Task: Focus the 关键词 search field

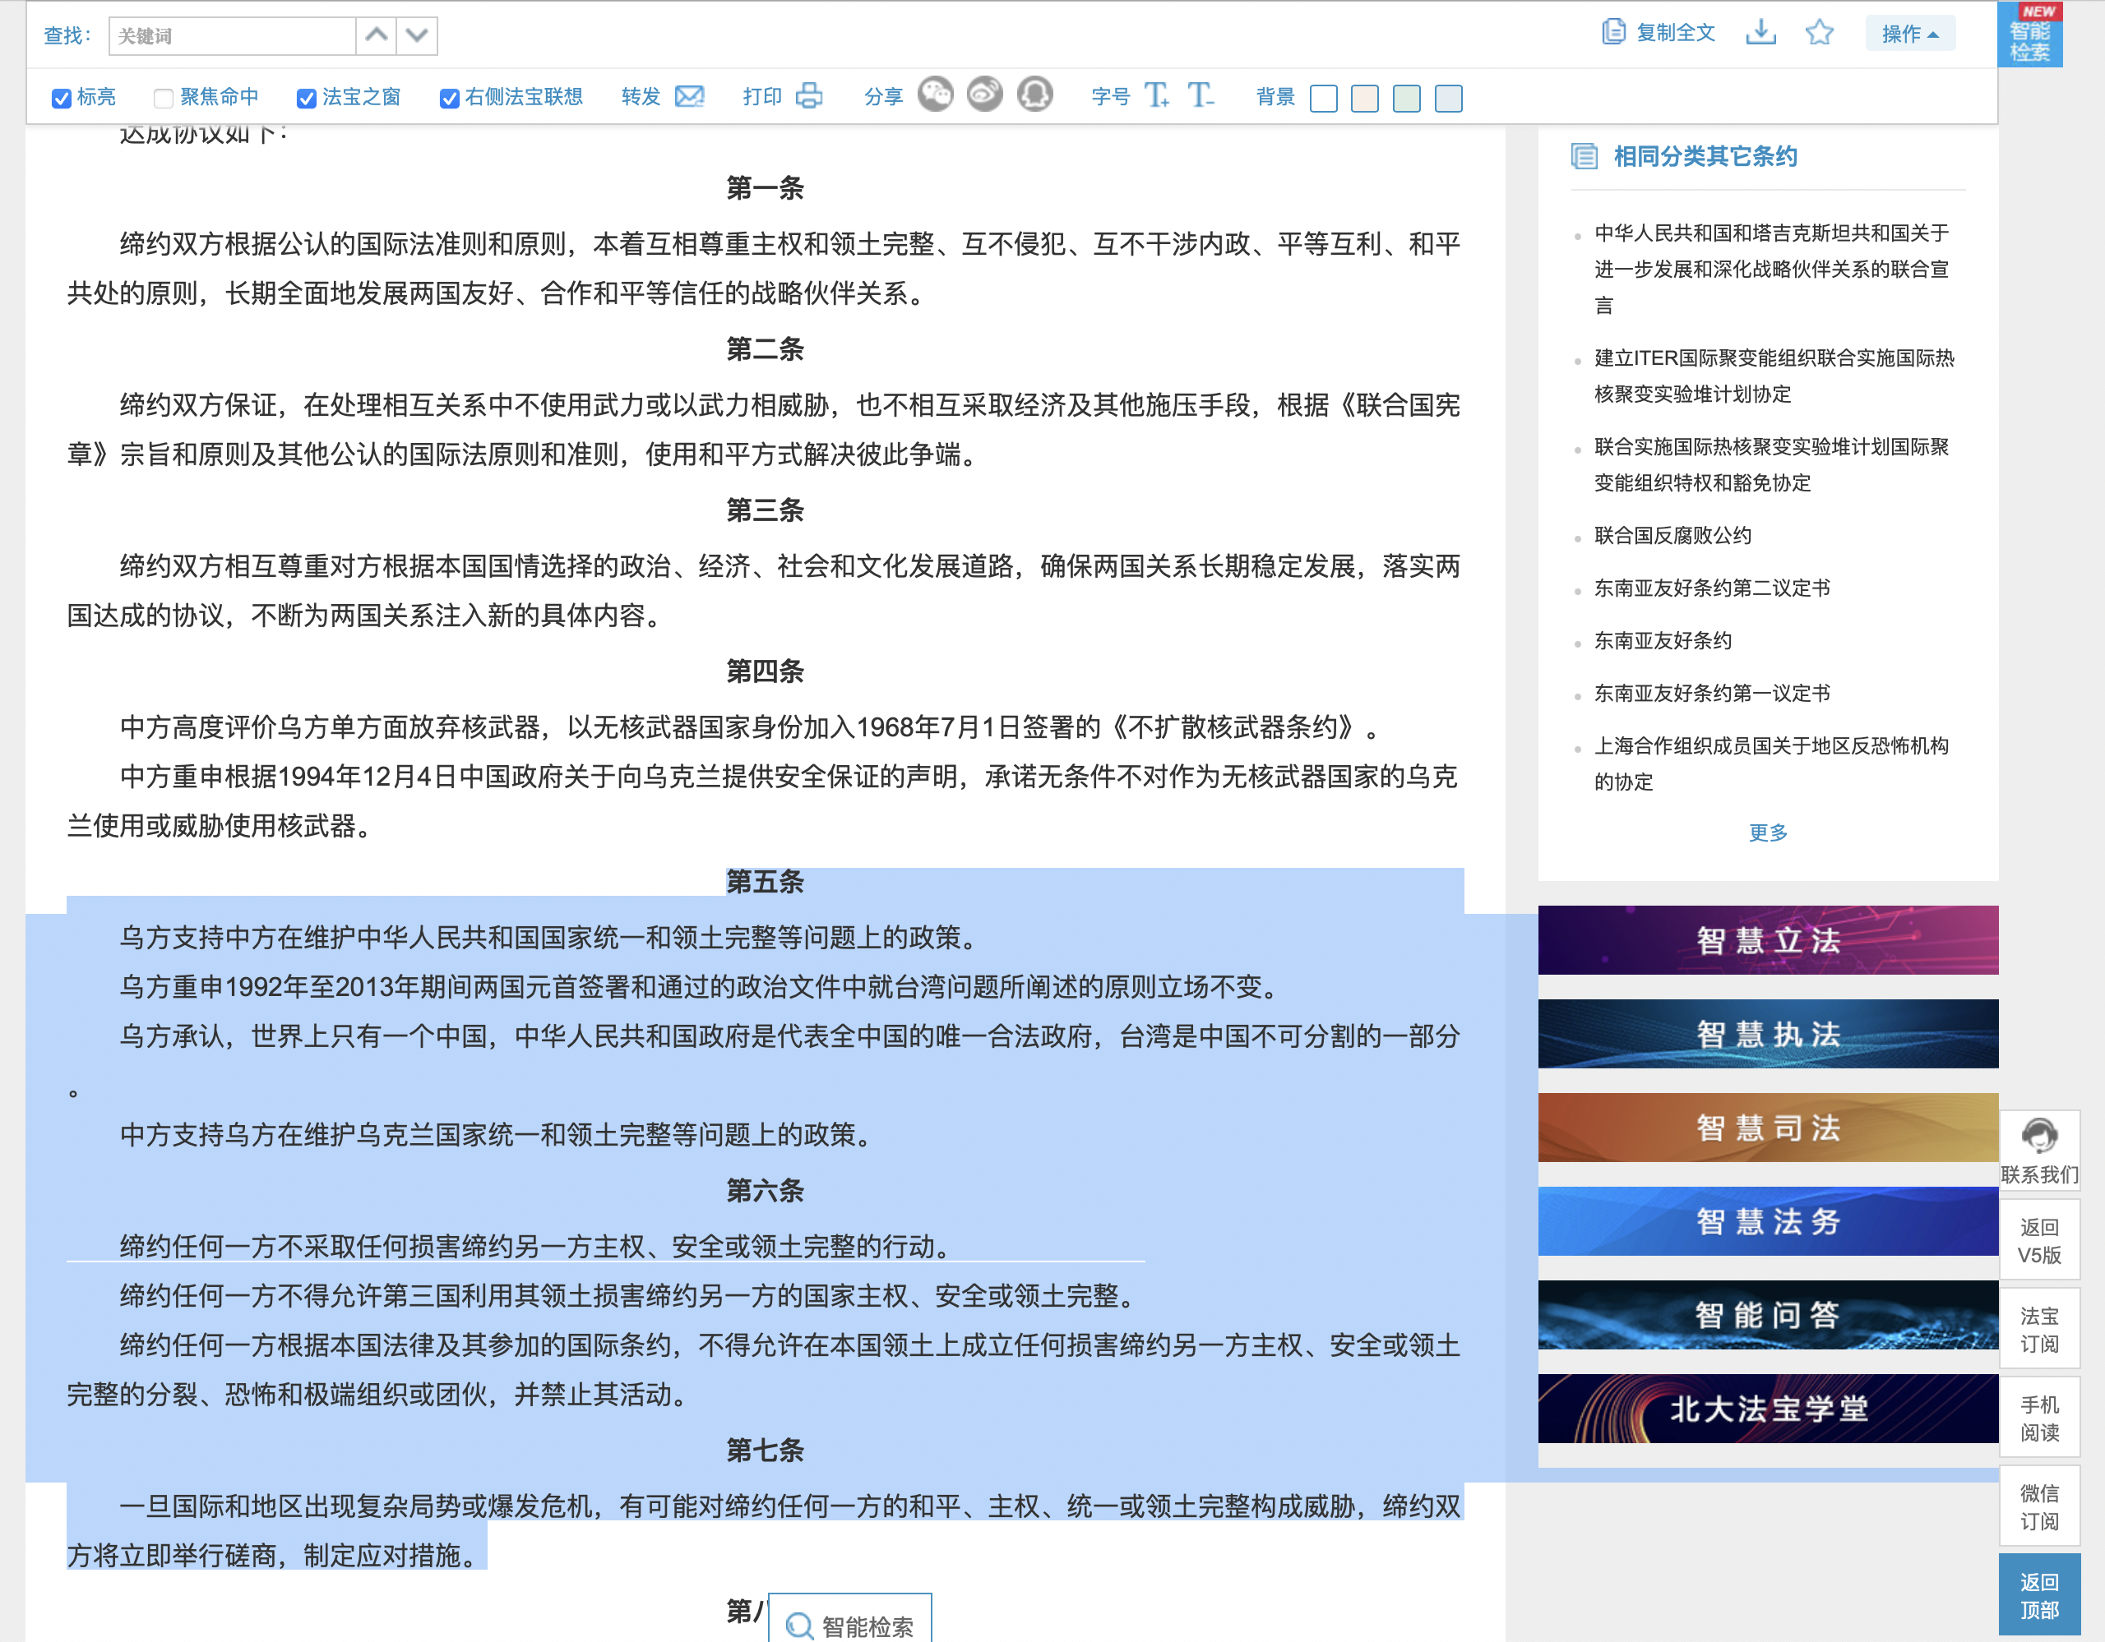Action: coord(232,35)
